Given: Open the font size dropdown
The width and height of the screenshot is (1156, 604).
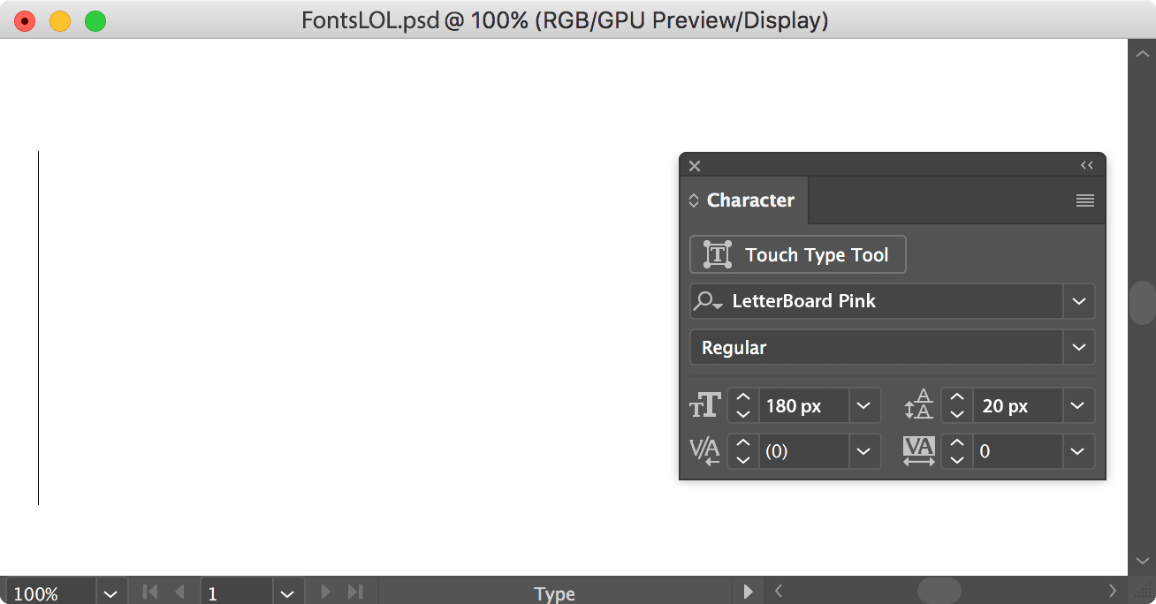Looking at the screenshot, I should click(863, 406).
